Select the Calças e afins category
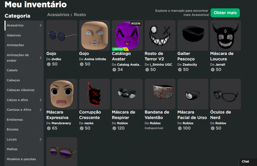The height and width of the screenshot is (166, 257). coord(24,100)
